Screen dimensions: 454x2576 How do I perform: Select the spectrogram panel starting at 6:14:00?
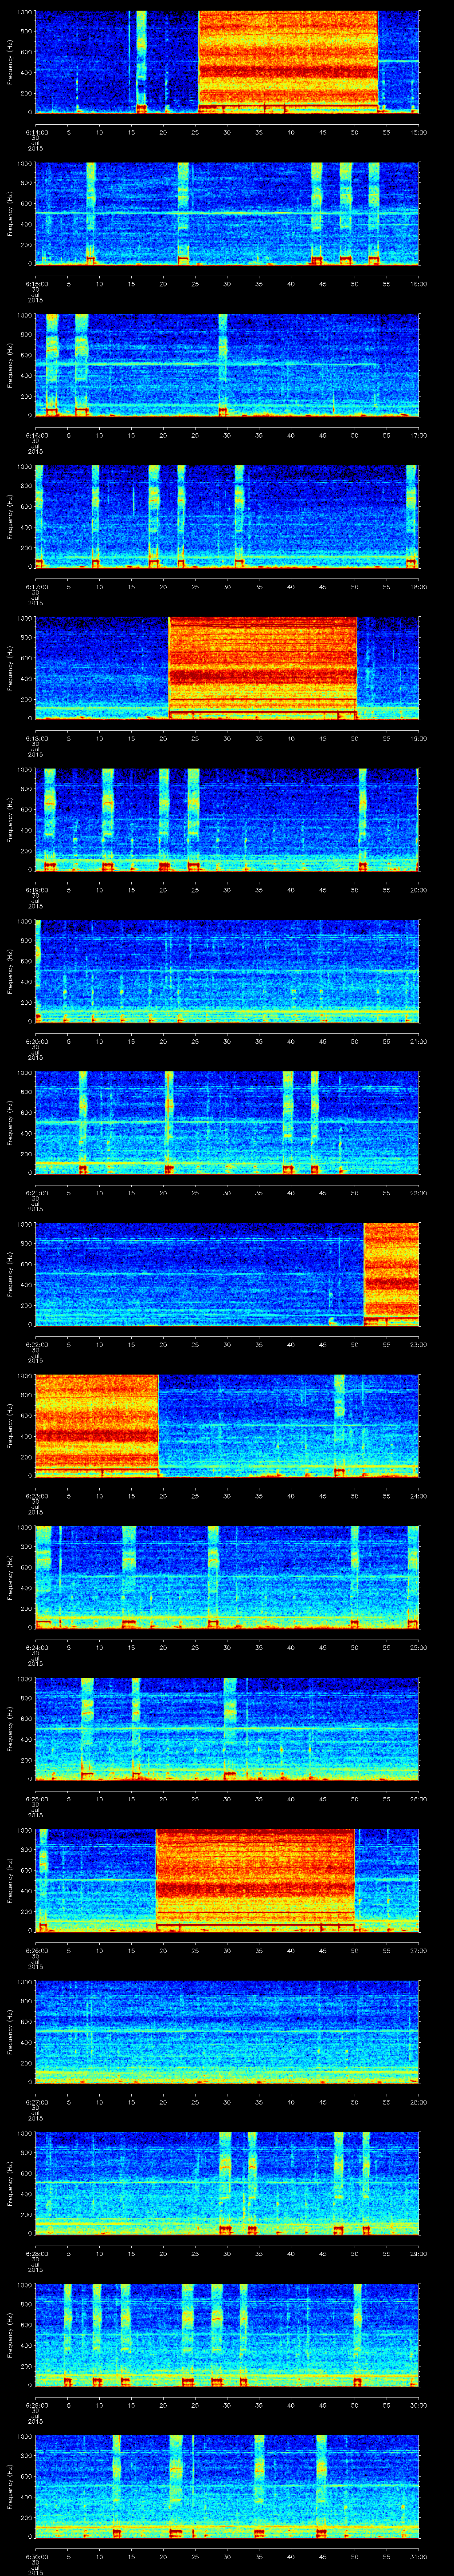227,62
